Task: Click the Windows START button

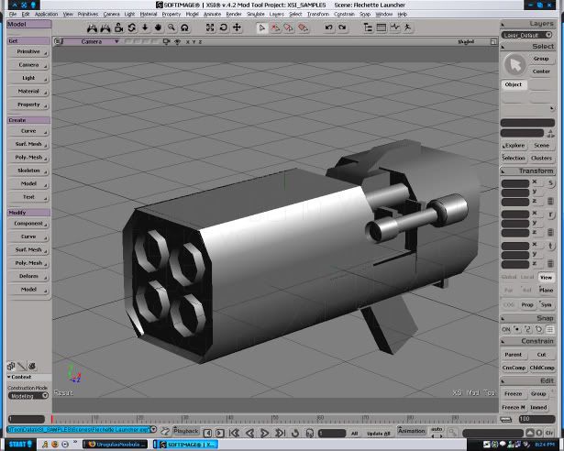Action: click(20, 445)
